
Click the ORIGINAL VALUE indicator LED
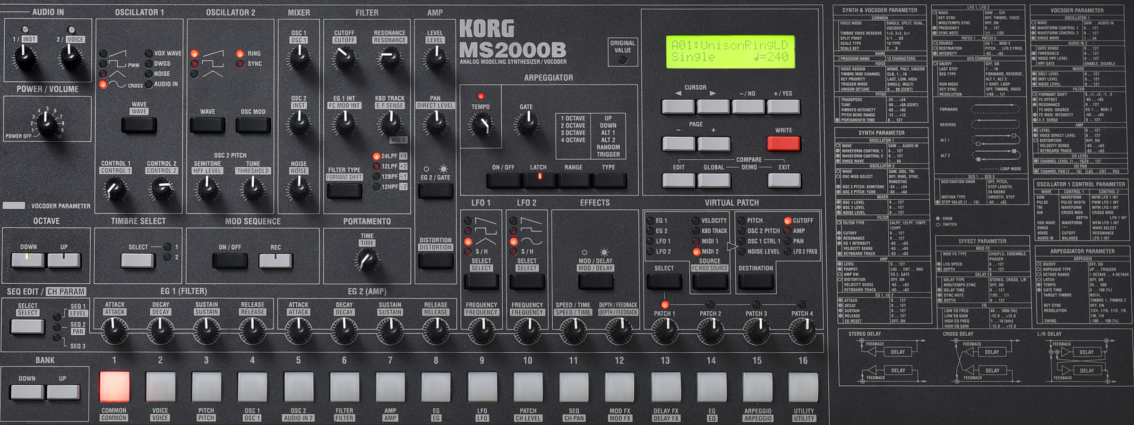[x=623, y=60]
